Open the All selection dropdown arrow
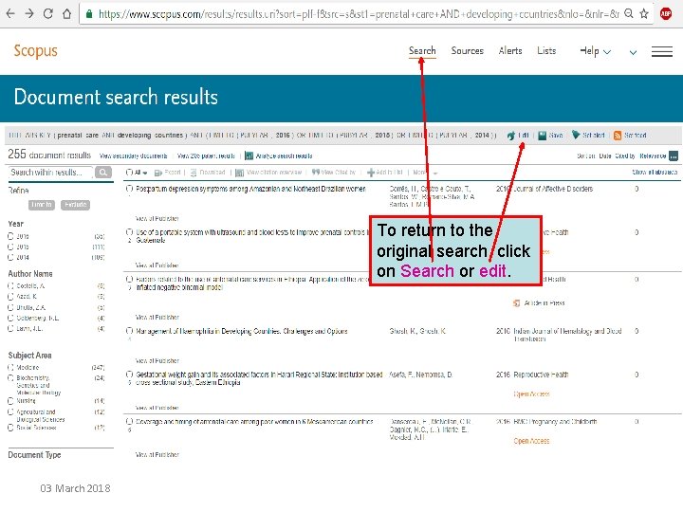Screen dimensions: 683x512 coord(145,174)
